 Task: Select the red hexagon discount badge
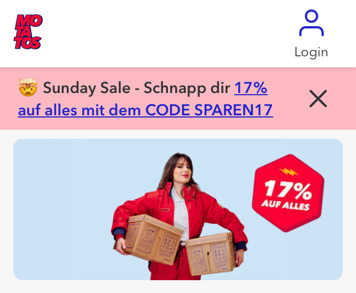point(288,193)
